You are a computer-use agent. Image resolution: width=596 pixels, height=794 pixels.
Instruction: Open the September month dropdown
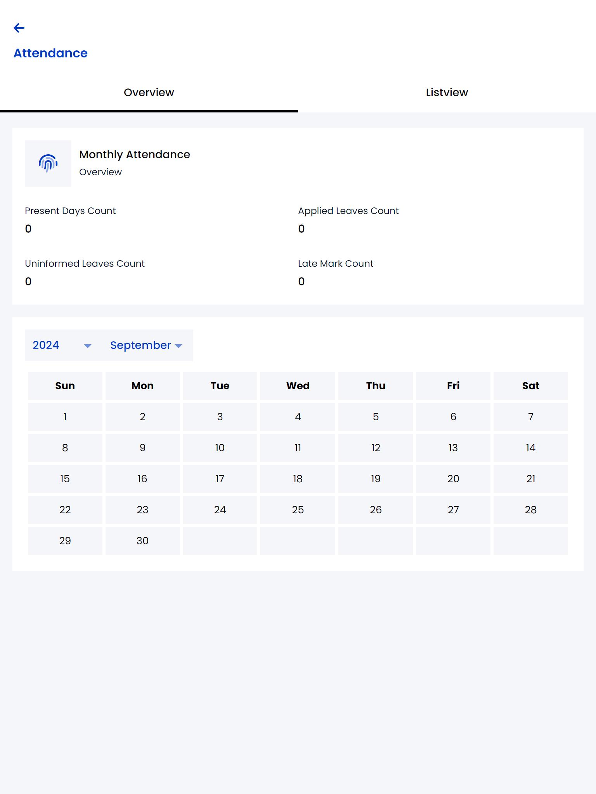tap(146, 345)
